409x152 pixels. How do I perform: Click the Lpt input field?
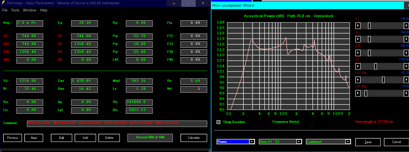tap(84, 110)
